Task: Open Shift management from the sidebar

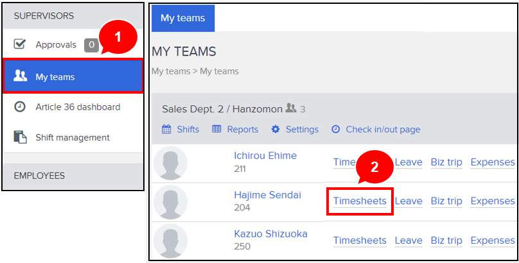Action: pyautogui.click(x=73, y=137)
